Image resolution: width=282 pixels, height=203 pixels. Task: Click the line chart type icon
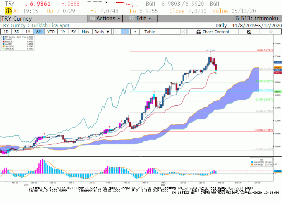pyautogui.click(x=117, y=32)
